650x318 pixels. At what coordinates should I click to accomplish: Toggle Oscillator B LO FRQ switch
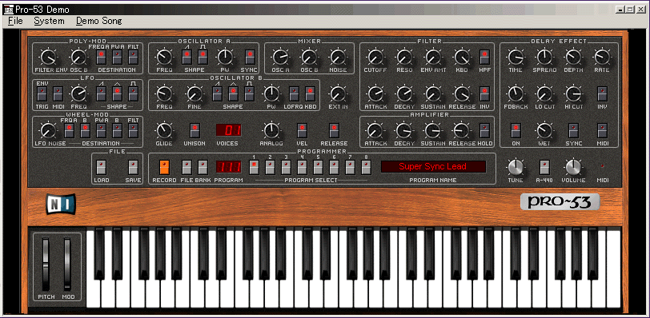click(x=294, y=93)
